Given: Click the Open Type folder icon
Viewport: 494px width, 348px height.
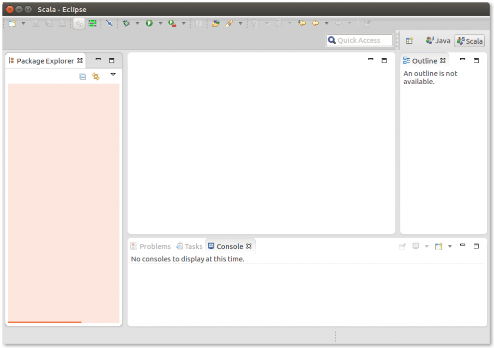Looking at the screenshot, I should pyautogui.click(x=216, y=23).
